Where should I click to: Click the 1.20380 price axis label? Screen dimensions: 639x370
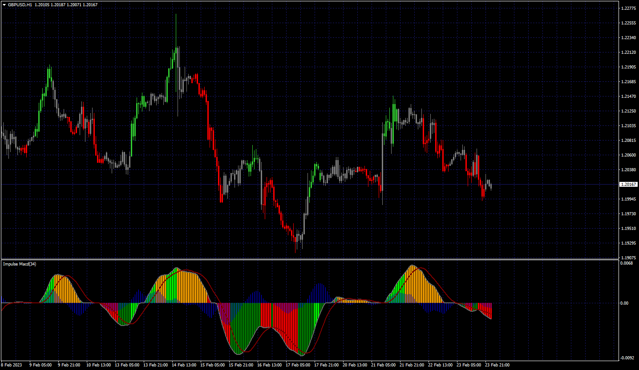point(628,169)
